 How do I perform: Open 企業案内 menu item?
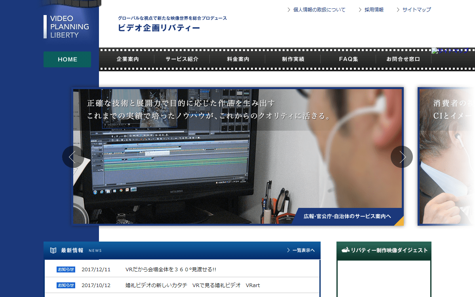[127, 59]
